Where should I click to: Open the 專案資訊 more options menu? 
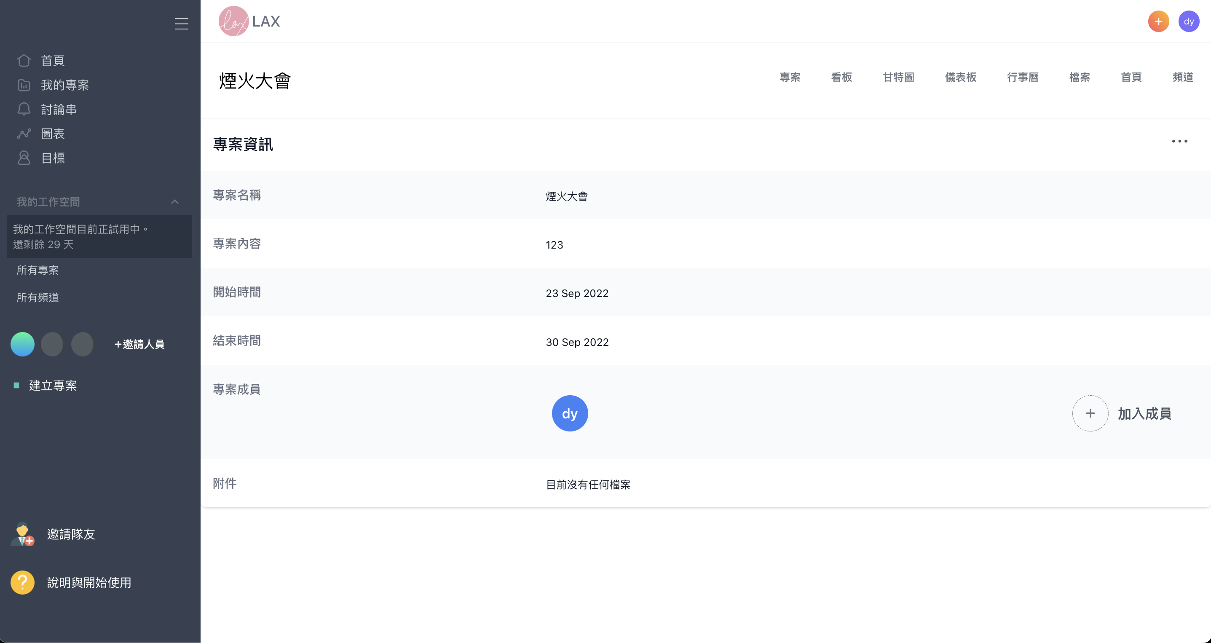click(1179, 141)
